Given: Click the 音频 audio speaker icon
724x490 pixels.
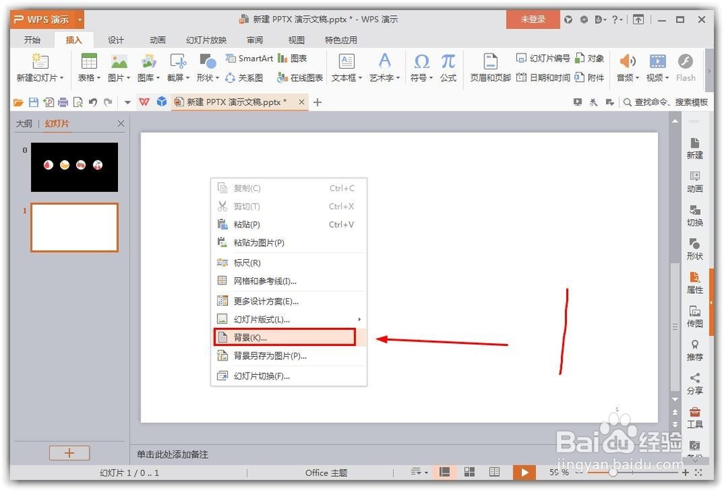Looking at the screenshot, I should [x=628, y=62].
